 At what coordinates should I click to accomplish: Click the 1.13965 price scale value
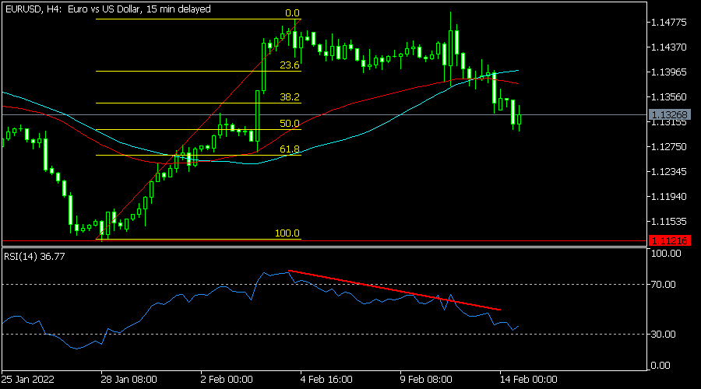(x=669, y=72)
